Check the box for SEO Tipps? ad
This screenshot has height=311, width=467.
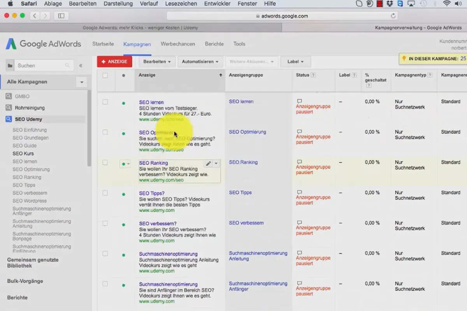105,193
